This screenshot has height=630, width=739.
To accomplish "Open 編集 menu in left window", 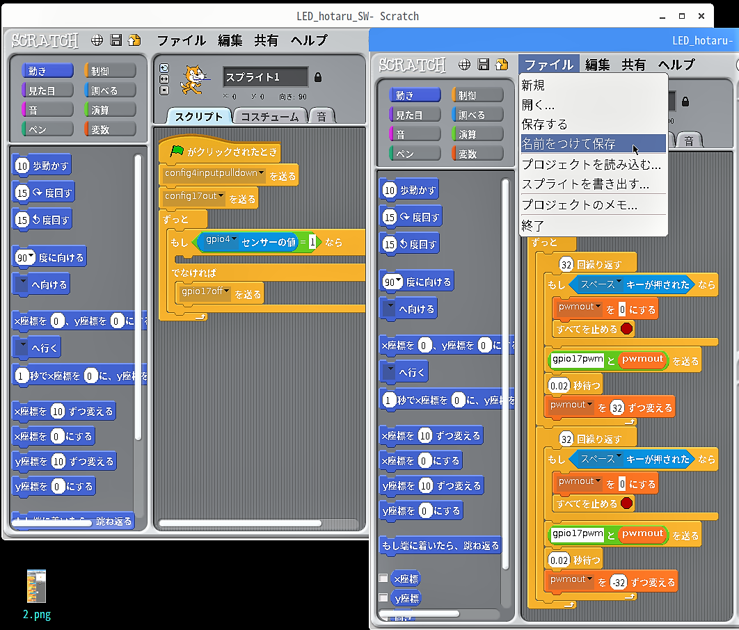I will [x=230, y=40].
